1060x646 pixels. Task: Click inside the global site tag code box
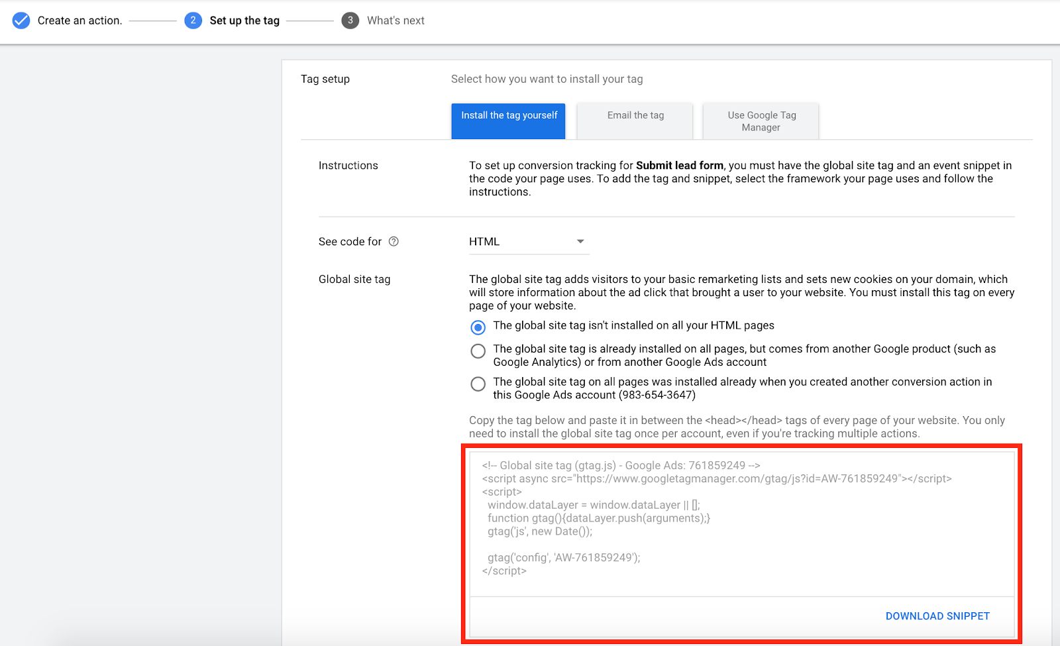[x=742, y=524]
